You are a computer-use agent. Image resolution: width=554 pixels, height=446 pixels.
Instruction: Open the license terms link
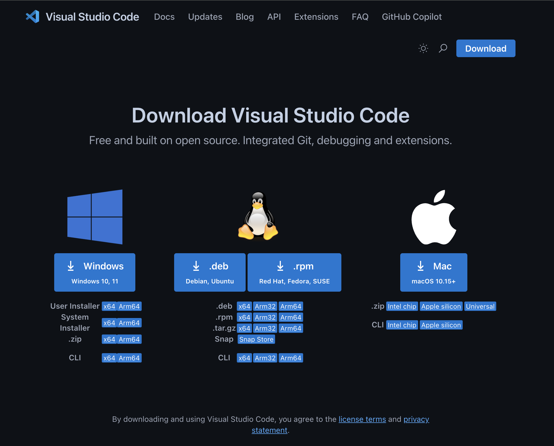pyautogui.click(x=362, y=419)
